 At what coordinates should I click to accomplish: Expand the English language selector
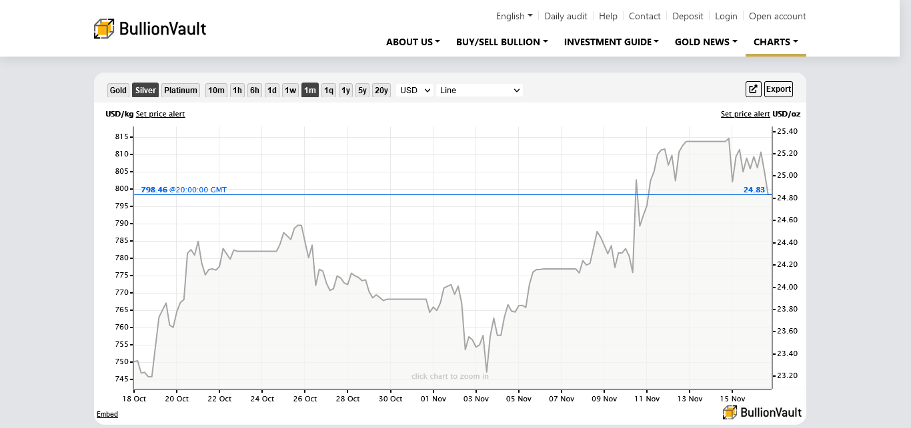[x=514, y=16]
